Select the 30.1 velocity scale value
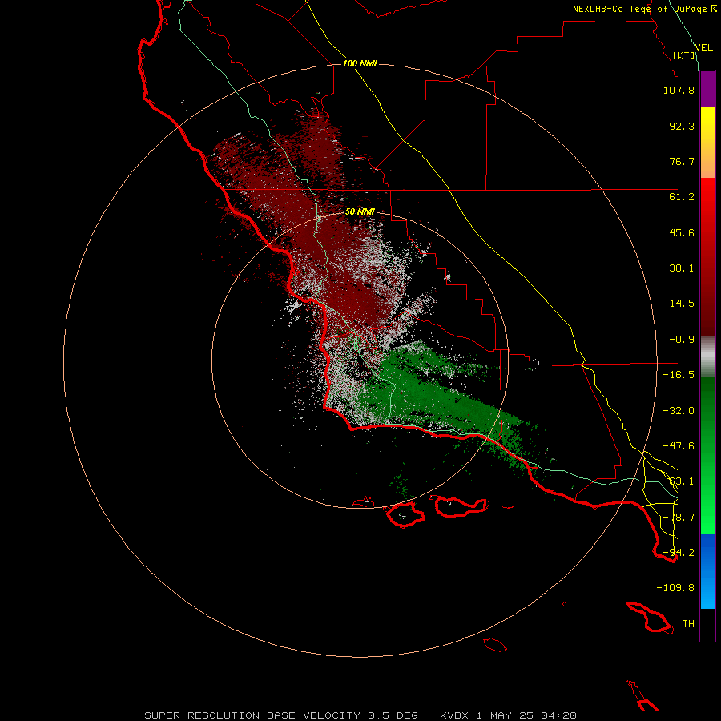This screenshot has width=721, height=721. coord(682,268)
